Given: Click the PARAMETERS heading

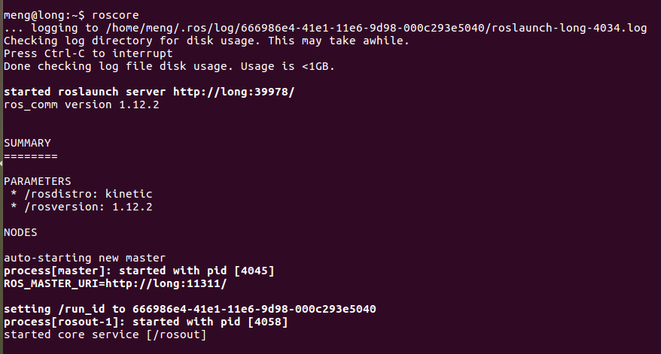Looking at the screenshot, I should point(38,181).
